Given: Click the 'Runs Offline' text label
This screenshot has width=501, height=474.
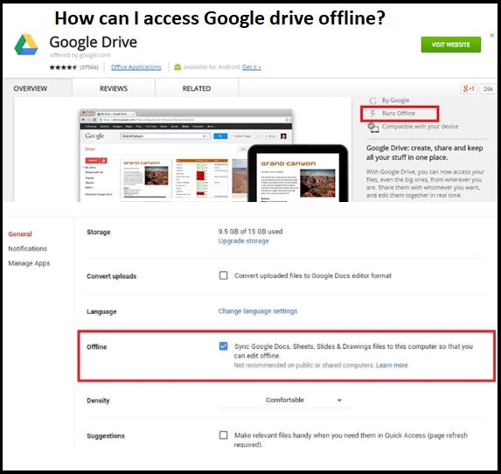Looking at the screenshot, I should tap(399, 113).
